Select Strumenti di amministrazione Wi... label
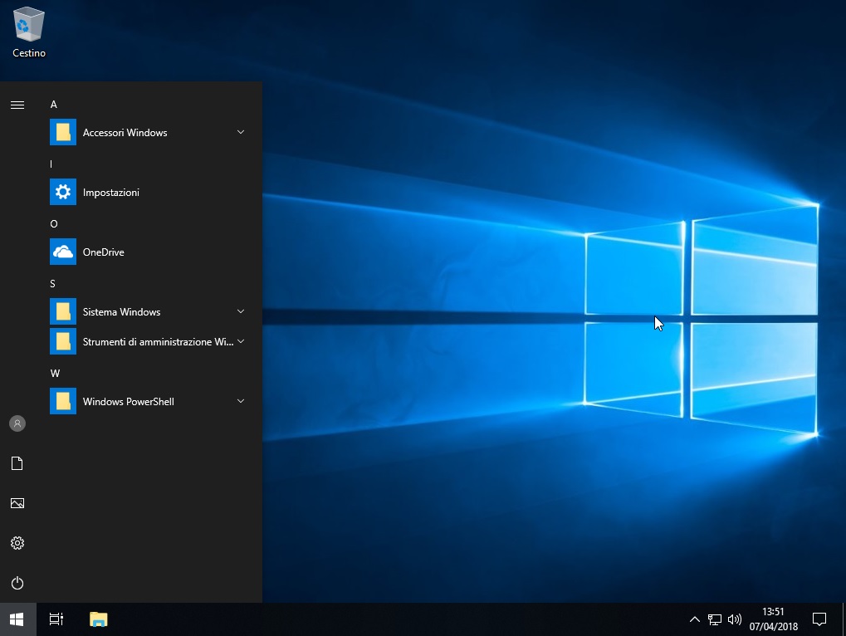The width and height of the screenshot is (846, 636). coord(158,342)
